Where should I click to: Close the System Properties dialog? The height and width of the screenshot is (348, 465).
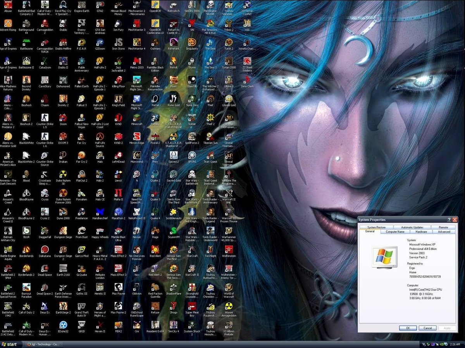coord(454,220)
